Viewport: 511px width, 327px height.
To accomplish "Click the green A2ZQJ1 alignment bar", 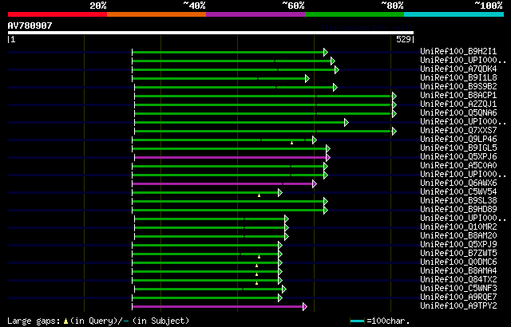I will click(263, 104).
